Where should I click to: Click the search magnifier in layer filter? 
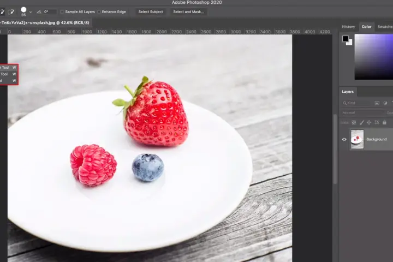(345, 103)
